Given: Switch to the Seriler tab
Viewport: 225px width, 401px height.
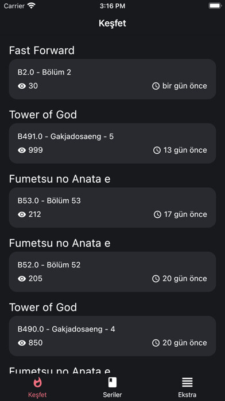Looking at the screenshot, I should pyautogui.click(x=113, y=387).
